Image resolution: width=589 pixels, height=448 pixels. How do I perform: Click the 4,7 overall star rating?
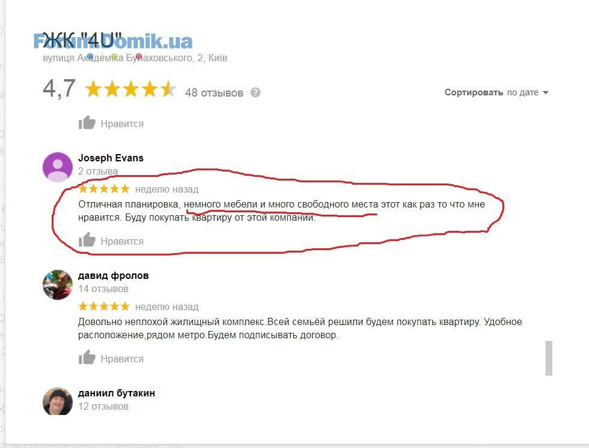130,89
